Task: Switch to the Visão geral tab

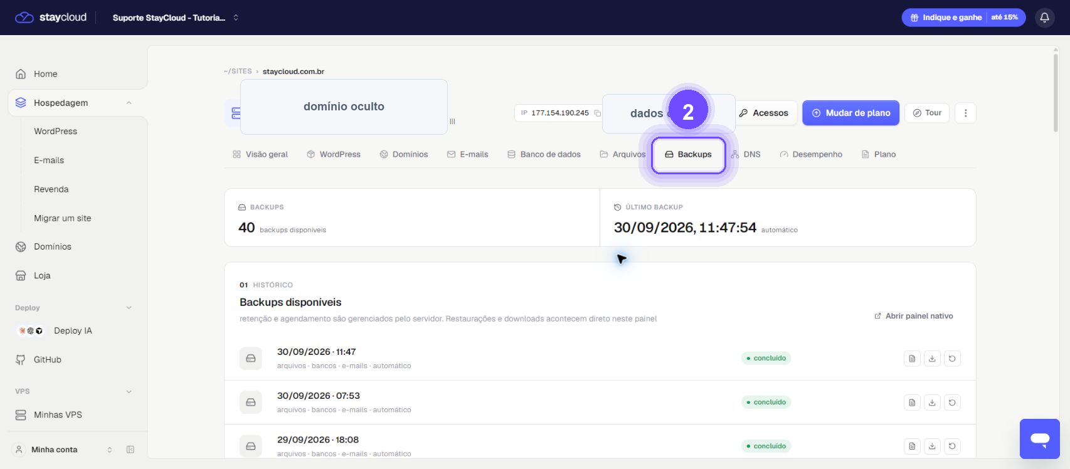Action: [260, 154]
